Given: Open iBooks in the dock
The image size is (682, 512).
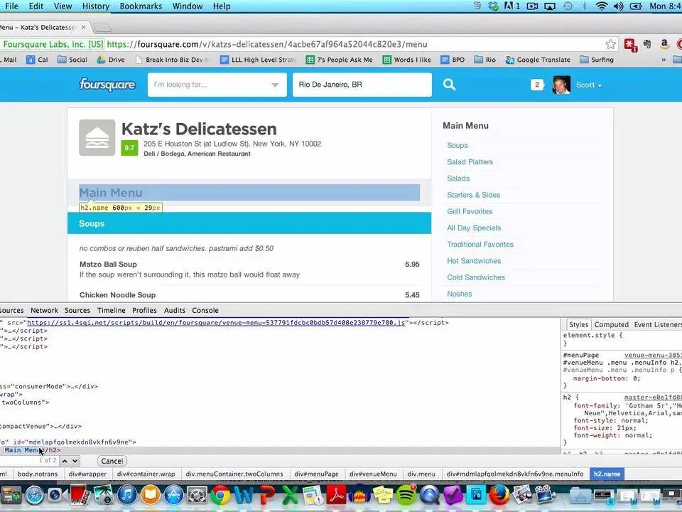Looking at the screenshot, I should click(x=150, y=496).
